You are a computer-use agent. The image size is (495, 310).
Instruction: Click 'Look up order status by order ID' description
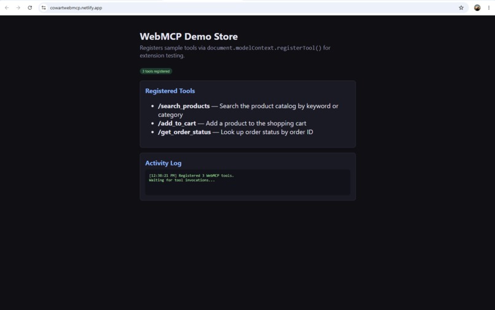pos(267,132)
